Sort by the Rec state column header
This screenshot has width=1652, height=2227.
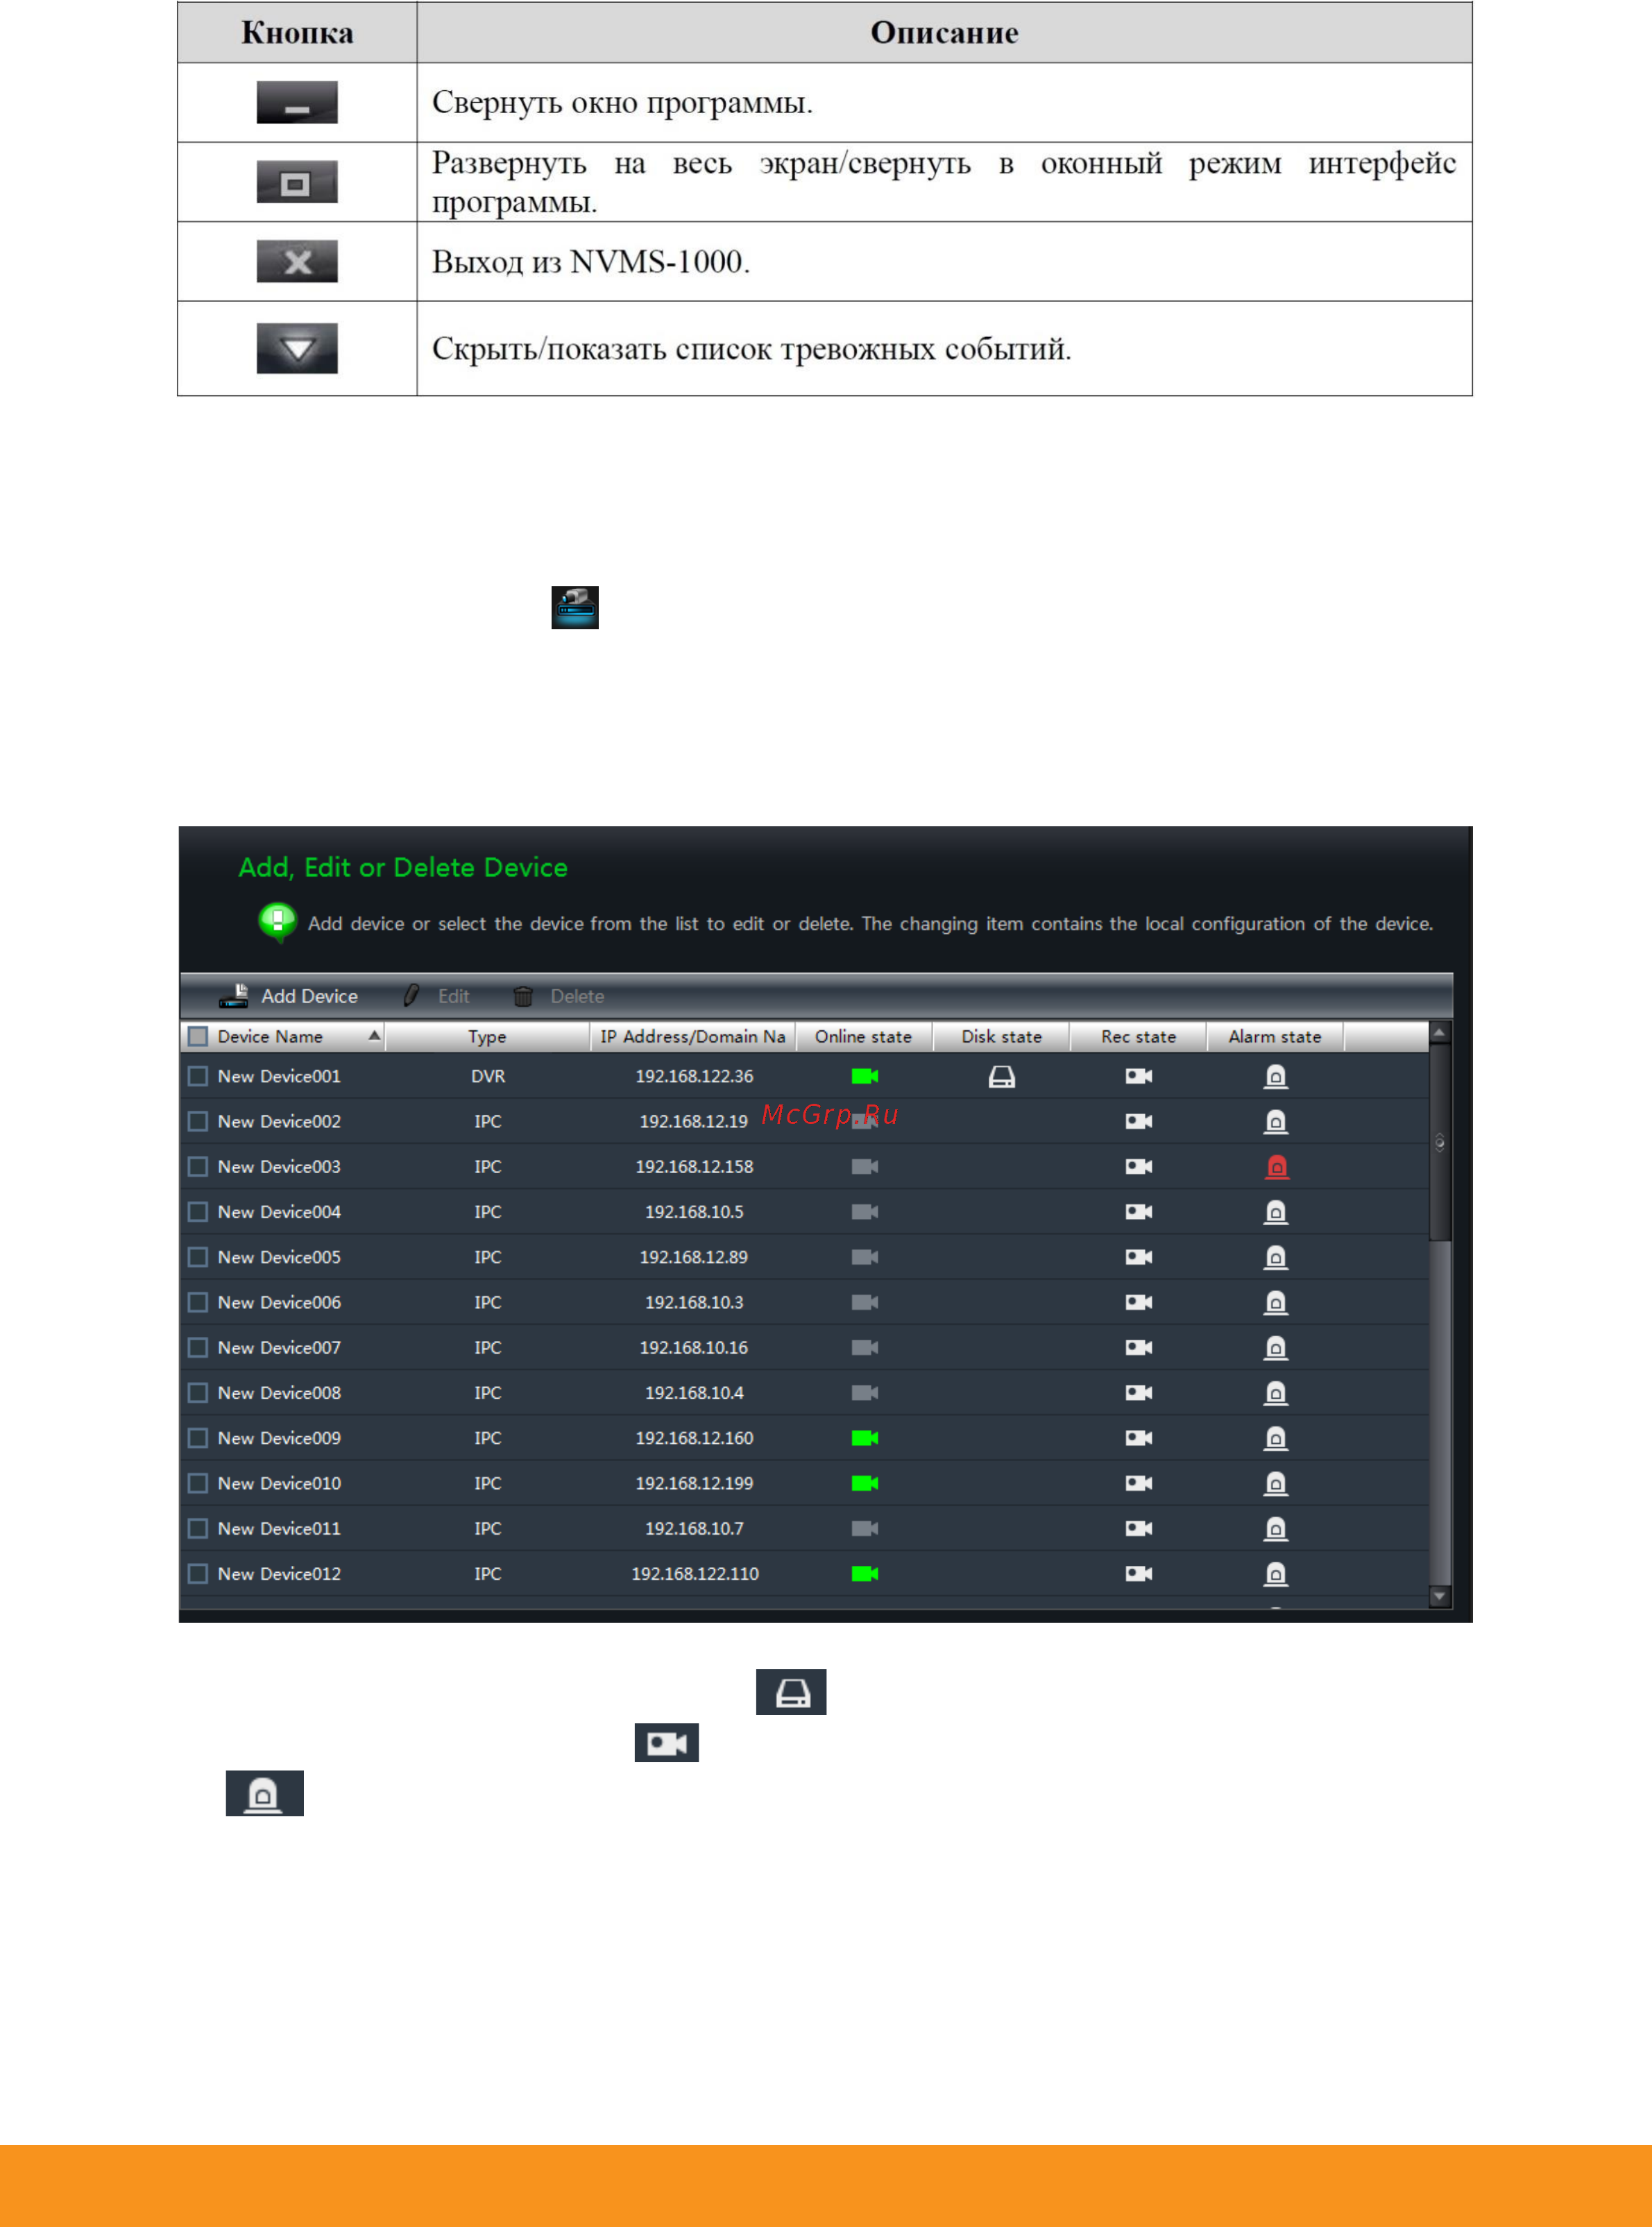pyautogui.click(x=1138, y=1036)
